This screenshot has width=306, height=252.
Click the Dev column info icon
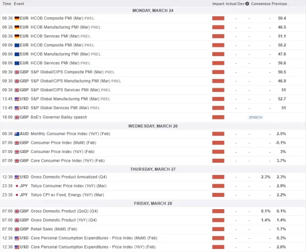(247, 4)
